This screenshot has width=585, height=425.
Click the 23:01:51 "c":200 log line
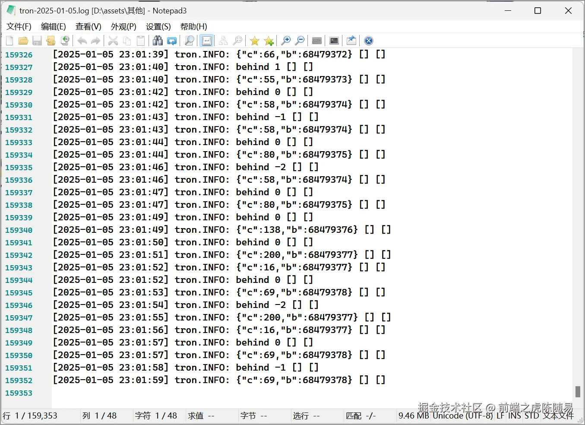(x=222, y=255)
